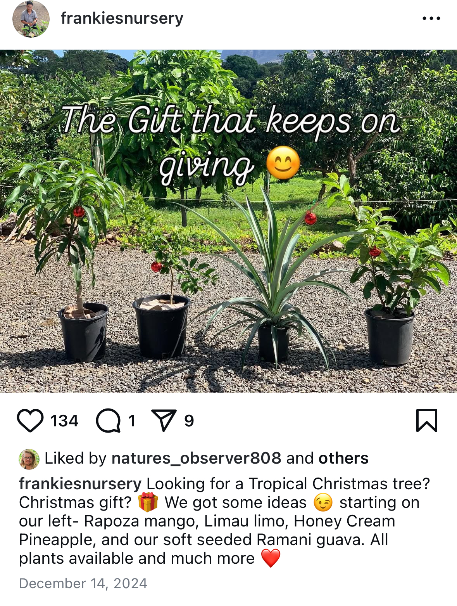Save the post with the bookmark icon

point(427,421)
